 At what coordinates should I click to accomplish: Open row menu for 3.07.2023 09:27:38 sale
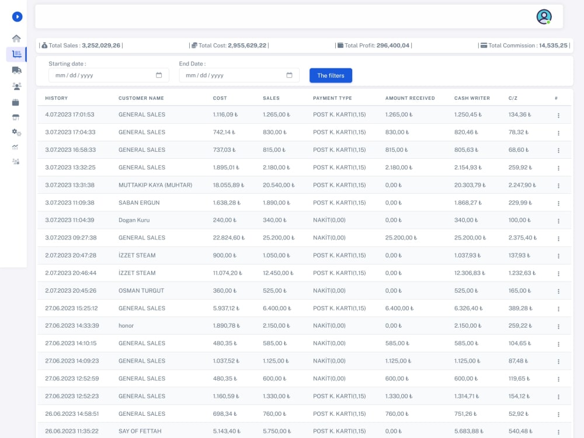tap(558, 239)
